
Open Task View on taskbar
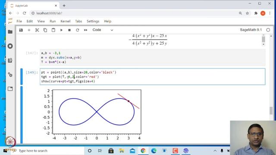(x=100, y=151)
